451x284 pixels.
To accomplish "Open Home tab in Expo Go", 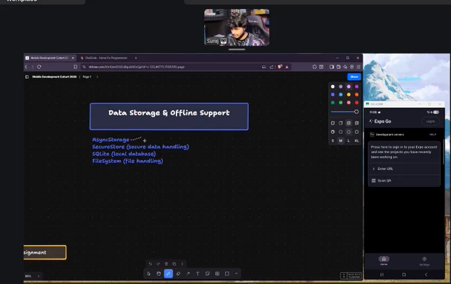I will coord(384,261).
